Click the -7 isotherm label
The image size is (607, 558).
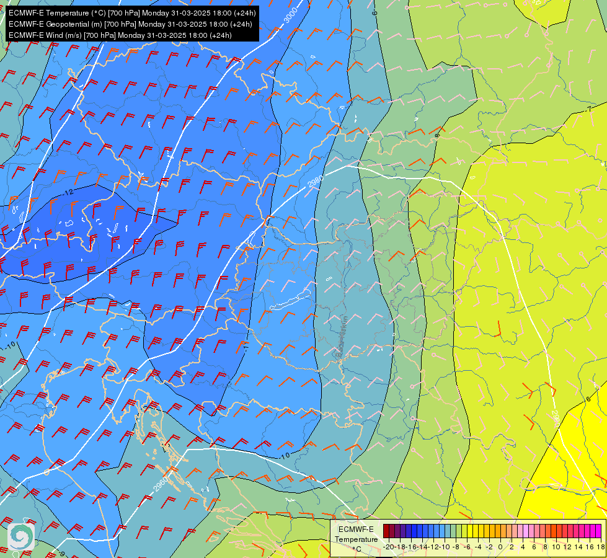click(x=588, y=110)
